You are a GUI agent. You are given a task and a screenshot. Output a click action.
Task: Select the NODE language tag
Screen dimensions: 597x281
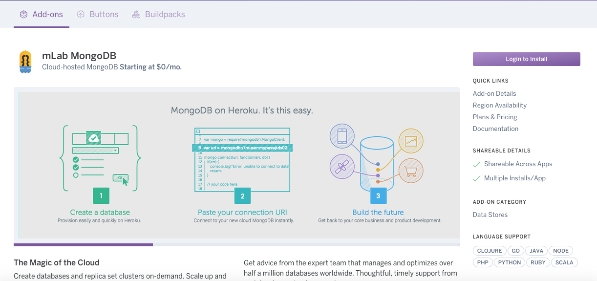561,251
